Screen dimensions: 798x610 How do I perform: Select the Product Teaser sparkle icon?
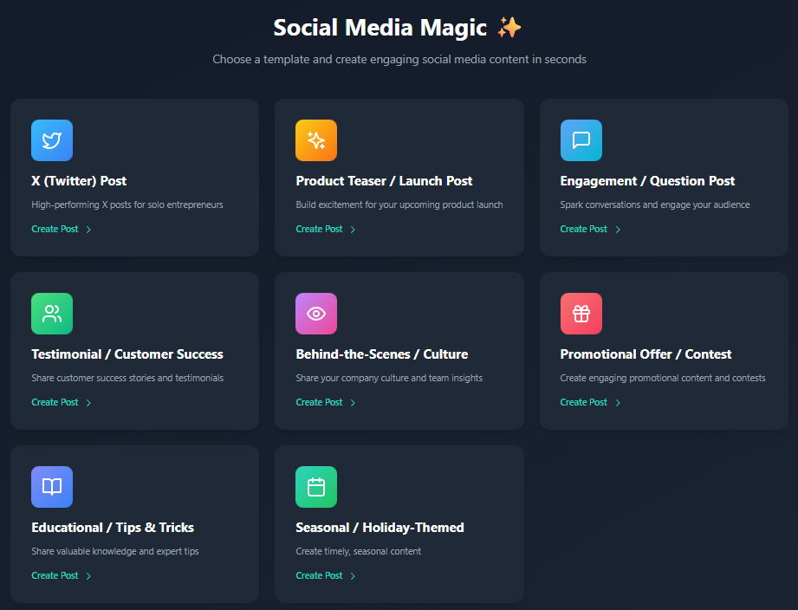(x=316, y=140)
